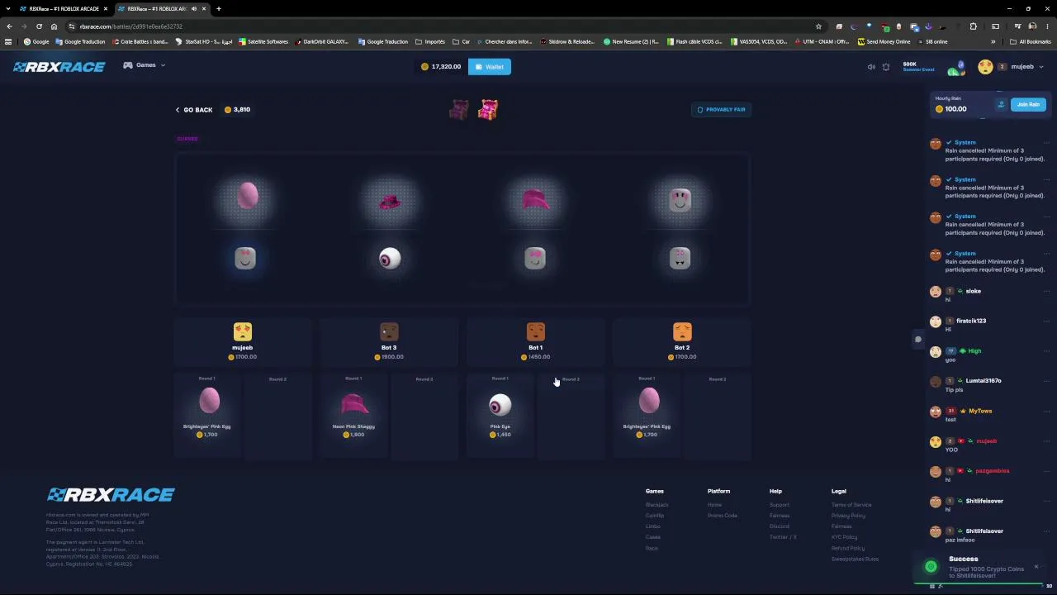Open the Refund Policy link
This screenshot has height=595, width=1057.
[848, 548]
